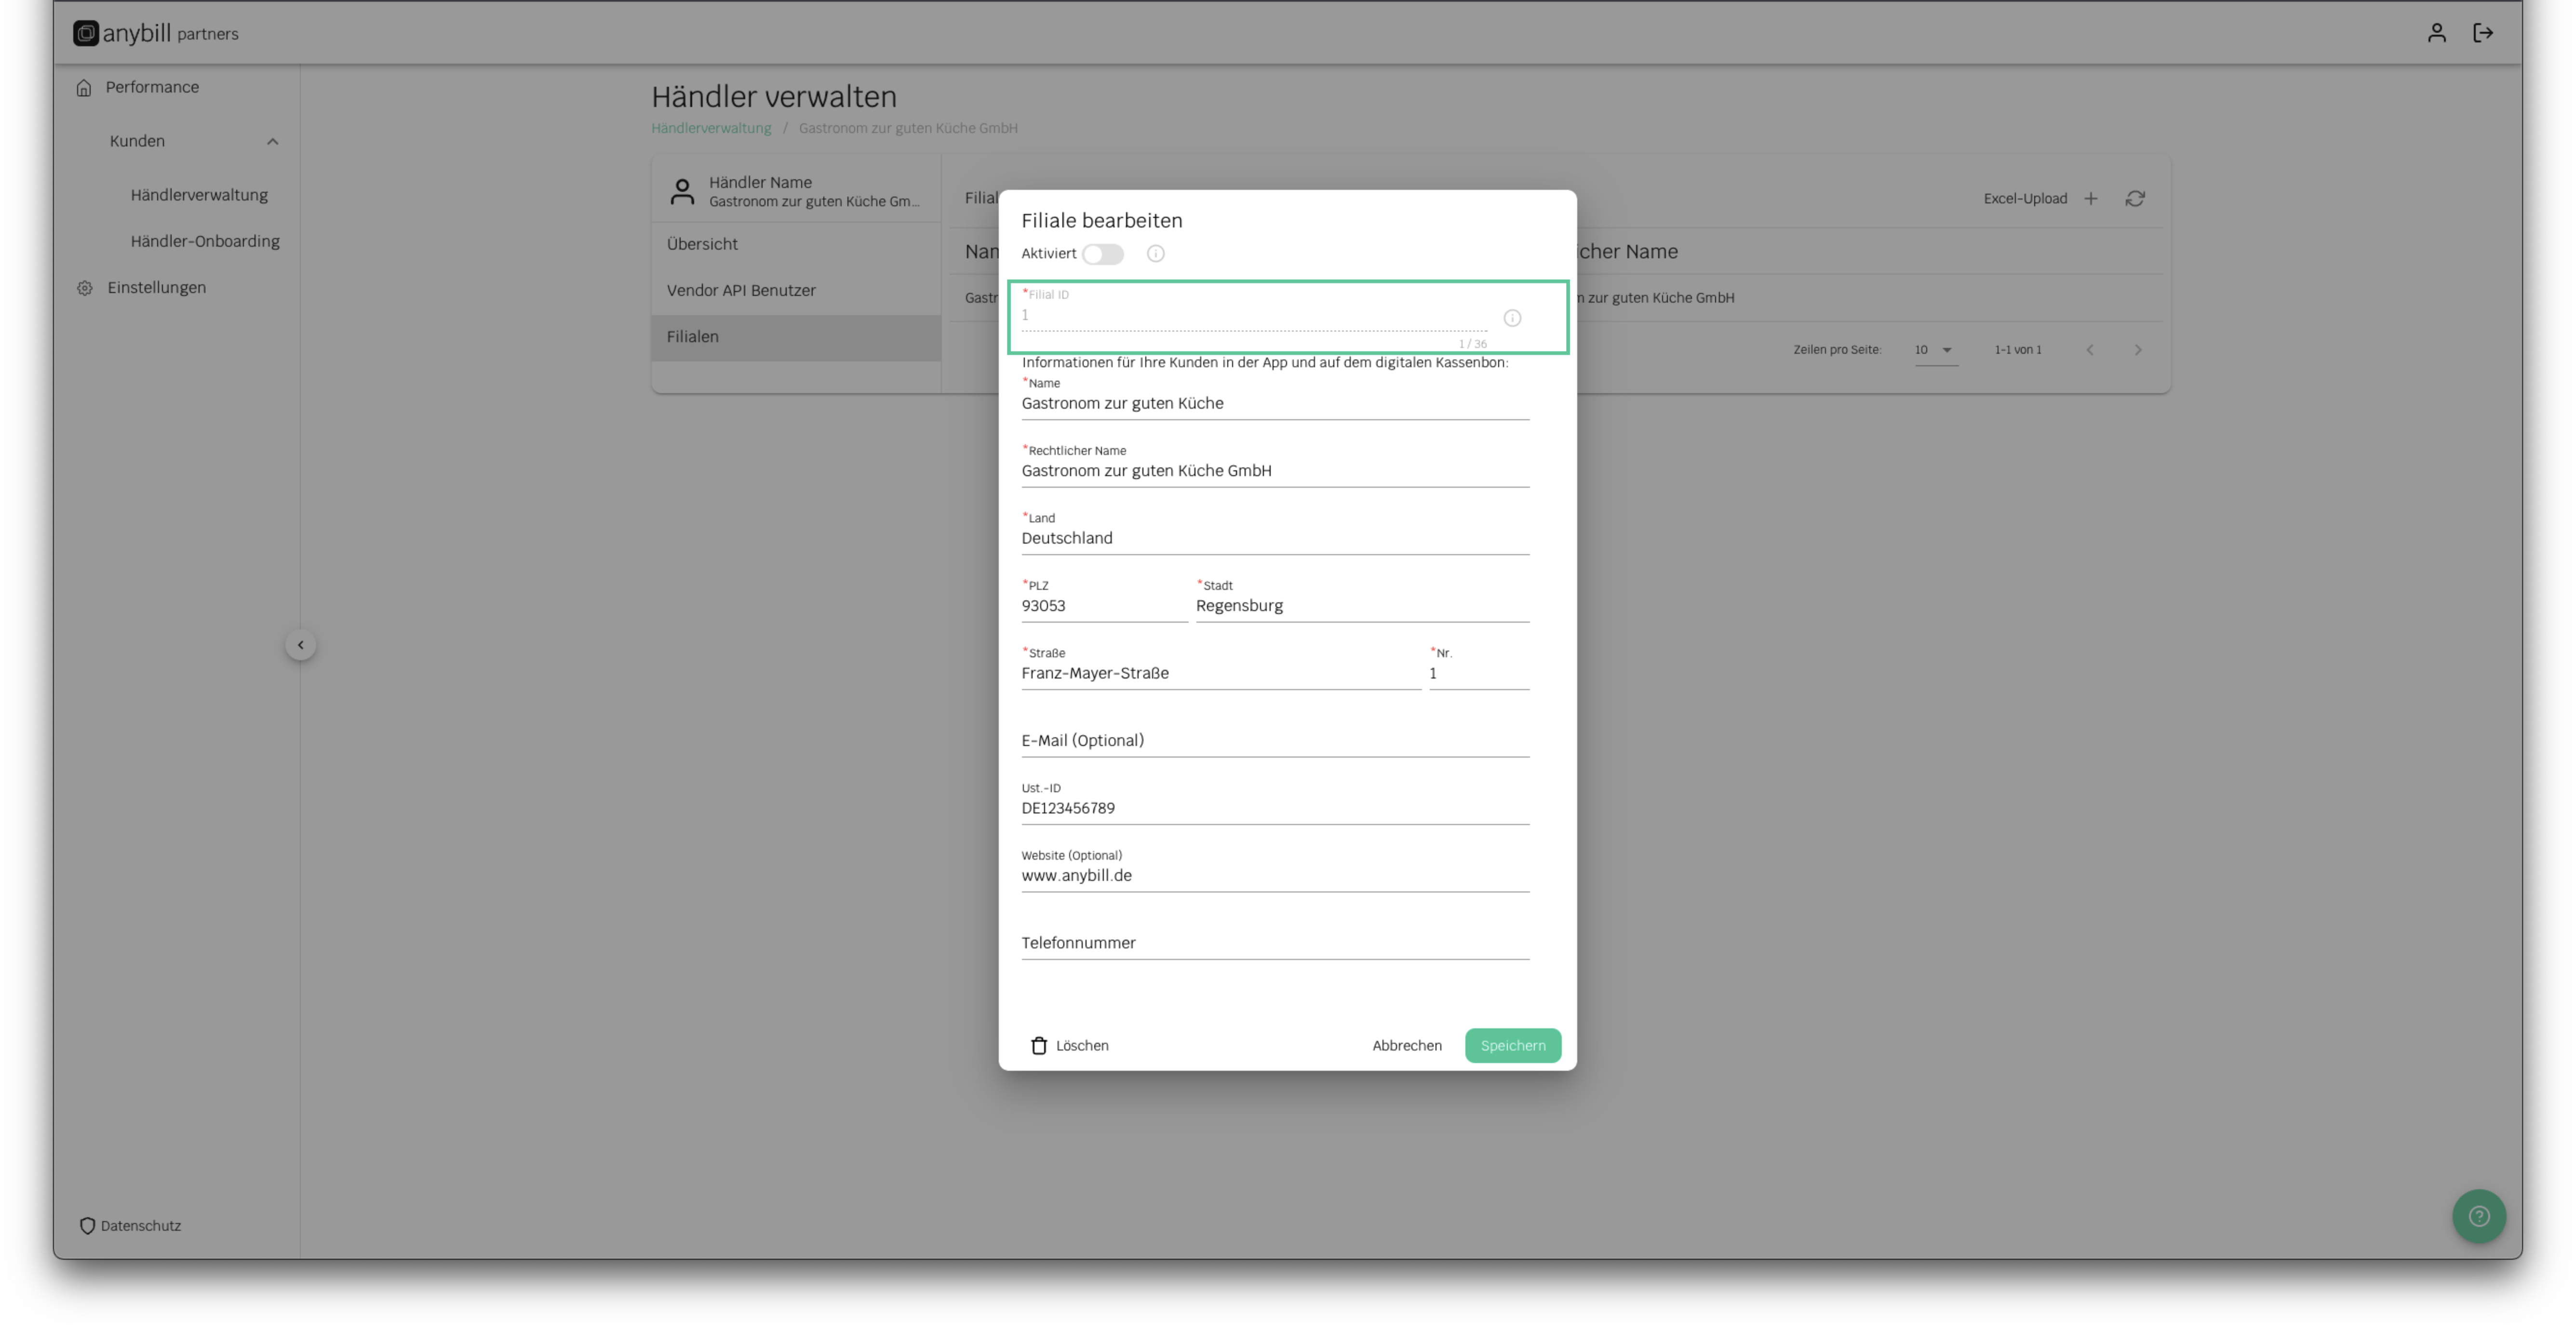This screenshot has height=1330, width=2576.
Task: Go to next page arrow in table
Action: tap(2138, 350)
